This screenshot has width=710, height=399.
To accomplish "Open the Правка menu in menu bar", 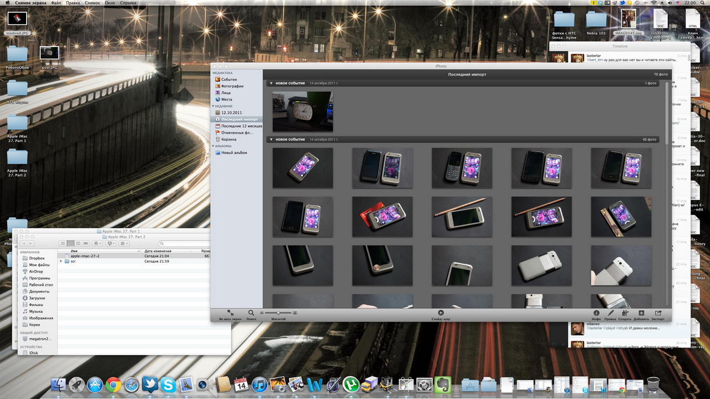I will (73, 3).
